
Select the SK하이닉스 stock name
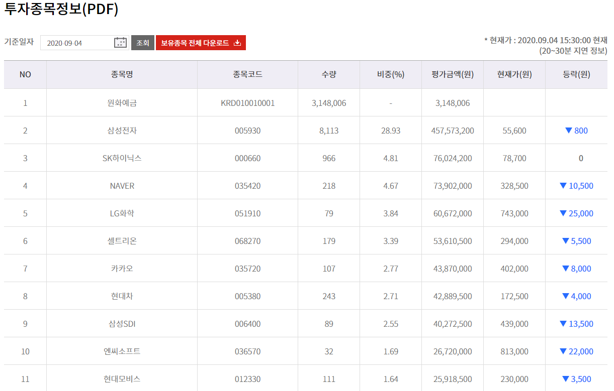coord(122,158)
